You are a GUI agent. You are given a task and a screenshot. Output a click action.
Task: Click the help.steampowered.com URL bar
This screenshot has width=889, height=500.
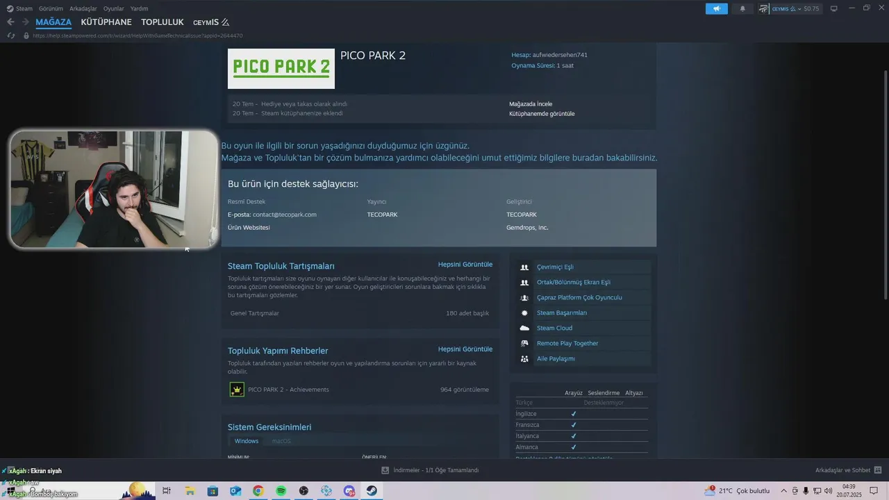[x=138, y=35]
